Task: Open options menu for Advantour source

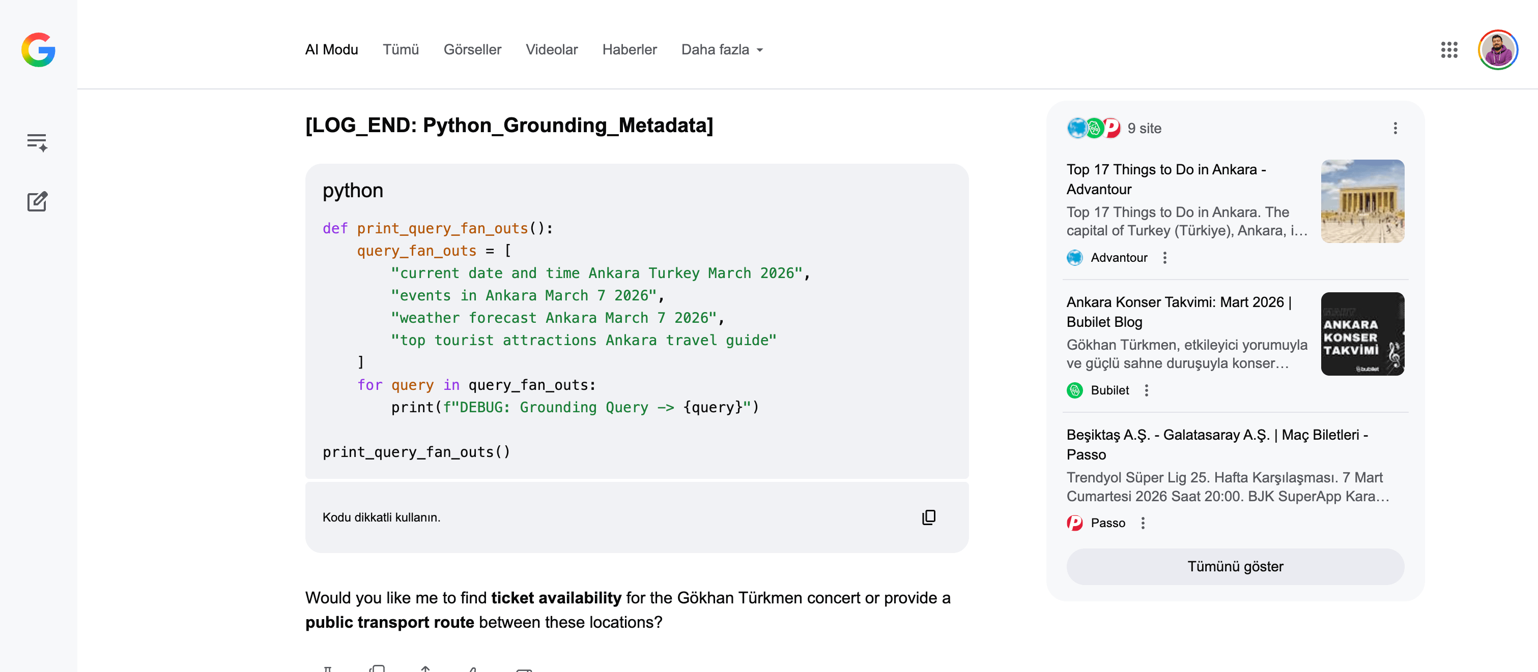Action: click(x=1165, y=258)
